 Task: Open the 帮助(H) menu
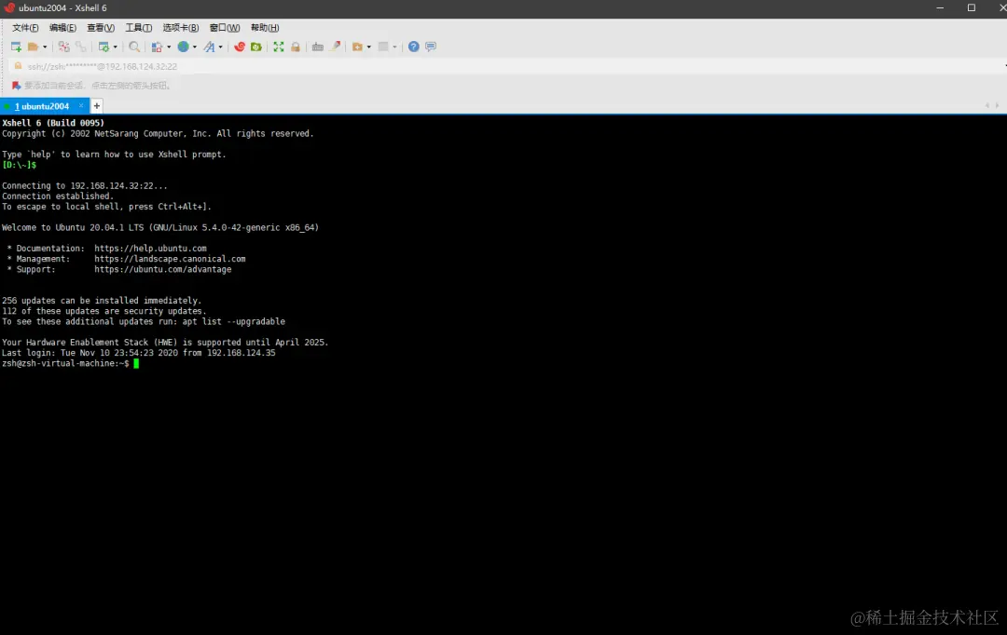pyautogui.click(x=265, y=28)
